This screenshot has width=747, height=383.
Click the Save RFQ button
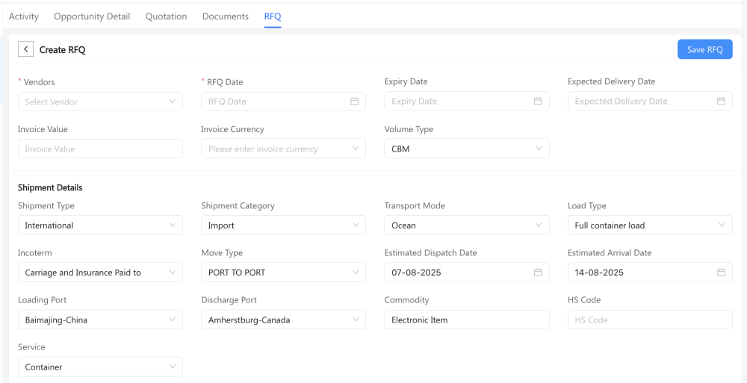pos(704,49)
